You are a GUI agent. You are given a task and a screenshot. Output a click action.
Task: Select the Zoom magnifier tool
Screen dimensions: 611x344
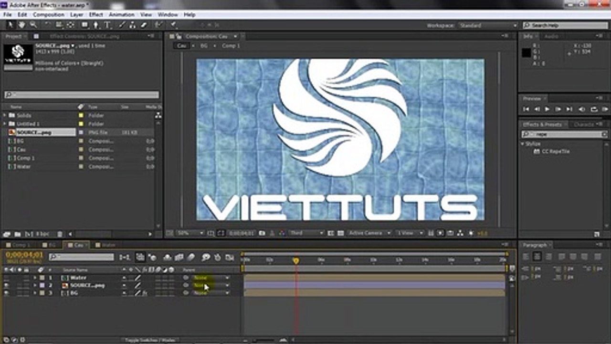click(33, 25)
